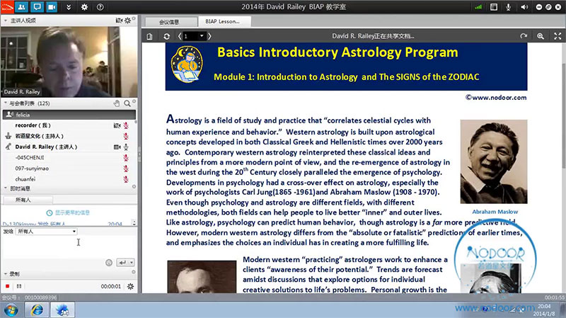Image resolution: width=566 pixels, height=318 pixels.
Task: Search attendees with the magnifier icon
Action: tap(127, 103)
